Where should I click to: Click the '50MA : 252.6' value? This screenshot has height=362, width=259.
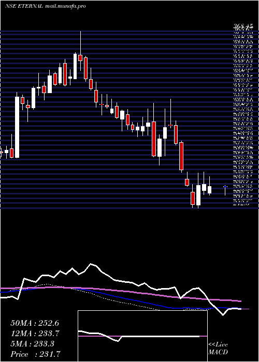coord(35,323)
